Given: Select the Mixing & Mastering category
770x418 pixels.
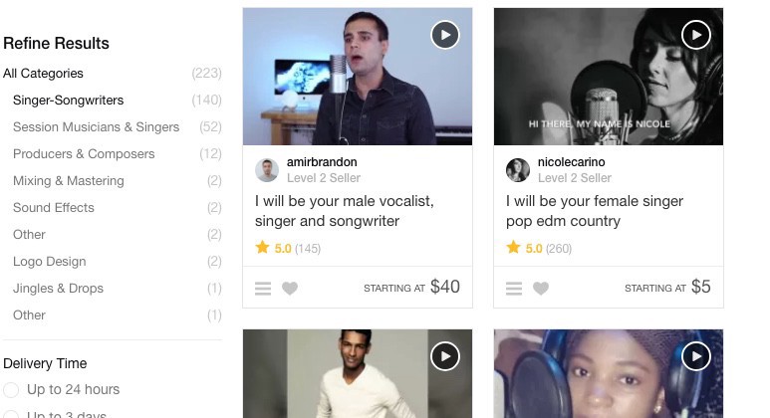Looking at the screenshot, I should point(68,181).
